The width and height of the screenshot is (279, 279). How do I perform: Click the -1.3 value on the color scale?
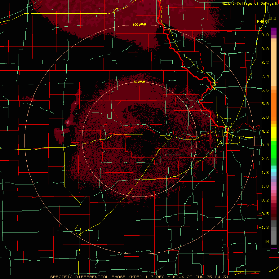tap(264, 228)
